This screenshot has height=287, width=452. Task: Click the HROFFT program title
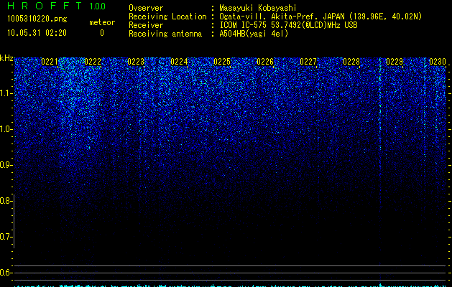click(x=45, y=6)
